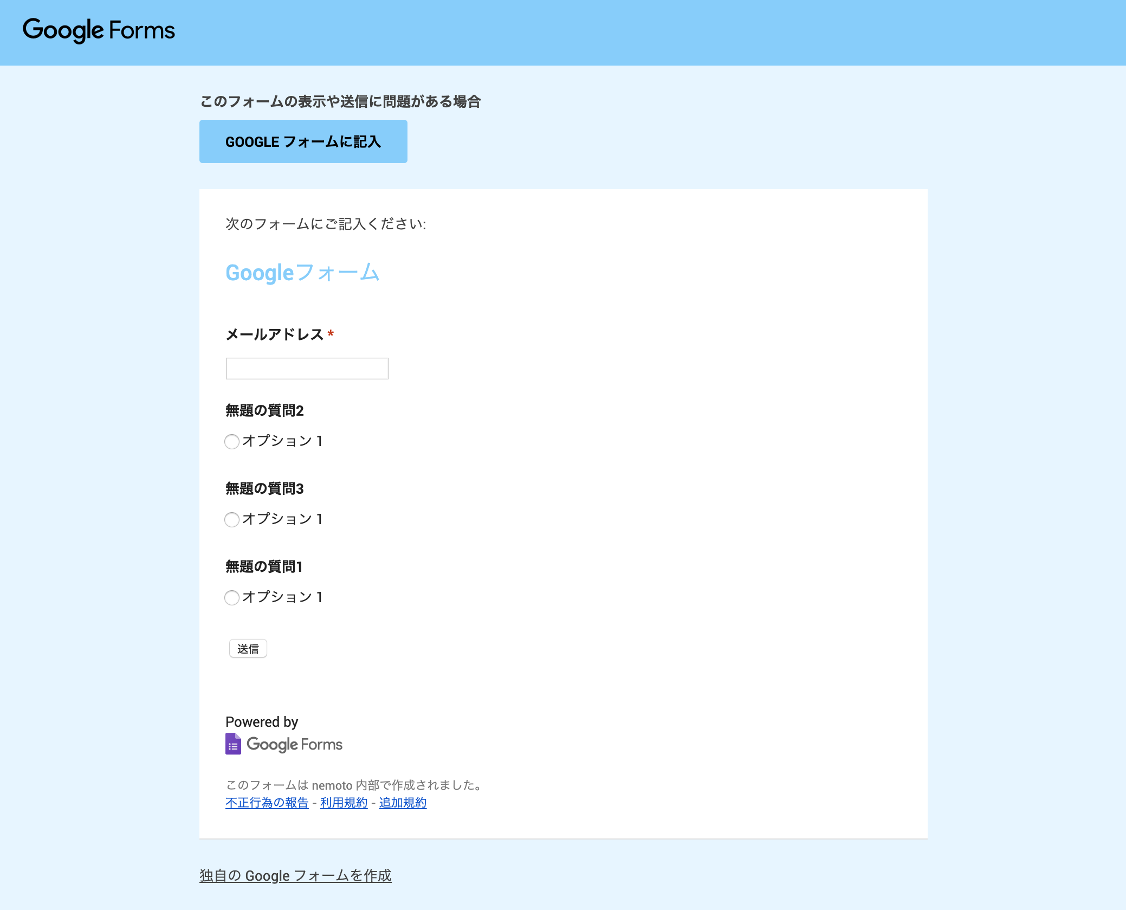Image resolution: width=1126 pixels, height=910 pixels.
Task: Open the Googleフォーム title link
Action: coord(302,273)
